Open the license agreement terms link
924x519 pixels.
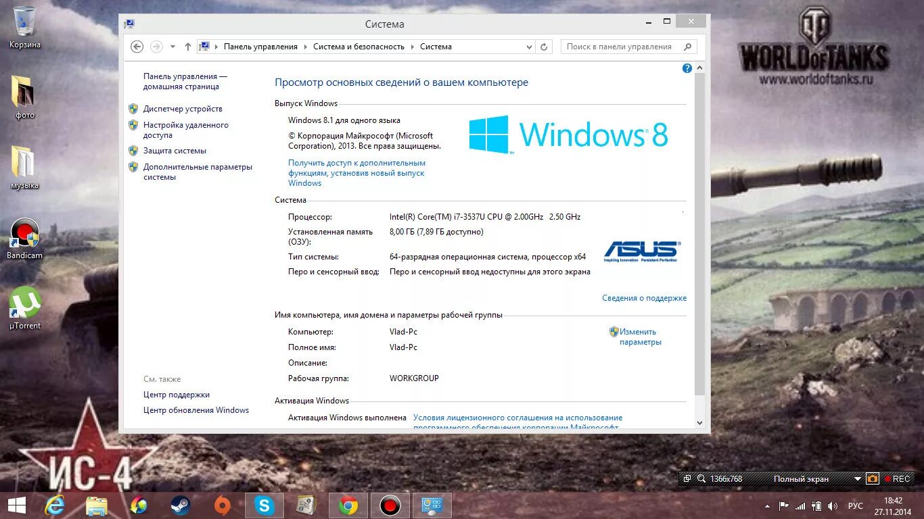pos(518,422)
